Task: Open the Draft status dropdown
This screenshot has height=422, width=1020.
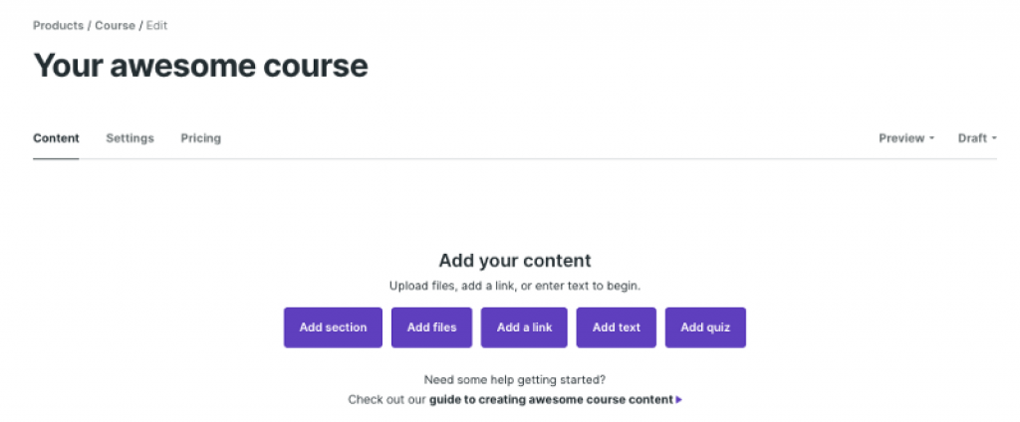Action: pyautogui.click(x=976, y=138)
